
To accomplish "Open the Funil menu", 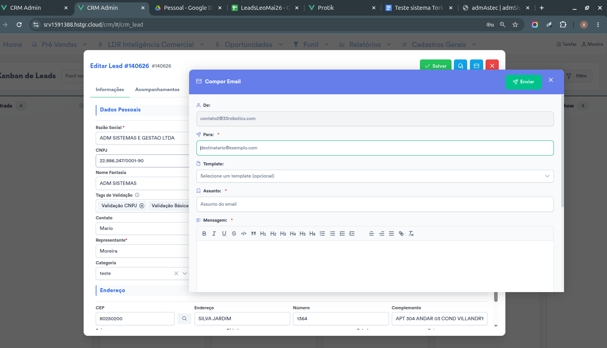I will [x=311, y=45].
